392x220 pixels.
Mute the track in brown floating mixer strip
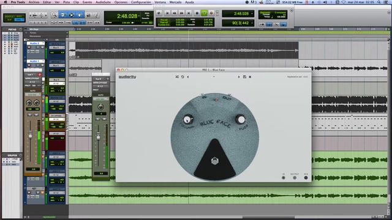tap(36, 115)
